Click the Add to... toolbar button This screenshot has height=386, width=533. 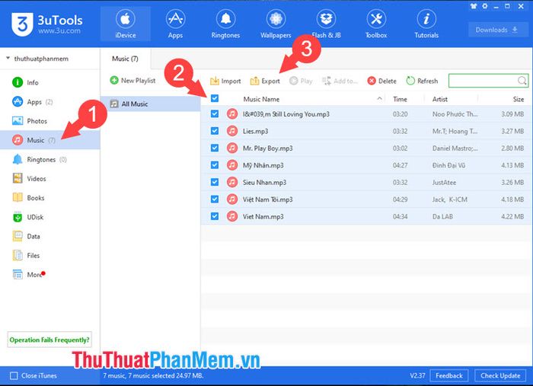[x=340, y=81]
